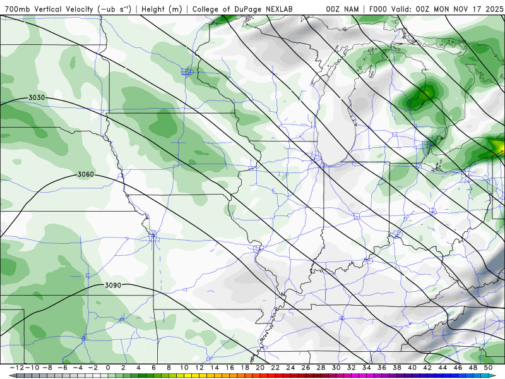This screenshot has width=505, height=379.
Task: Click the colorbar tick label 30
Action: tap(336, 368)
